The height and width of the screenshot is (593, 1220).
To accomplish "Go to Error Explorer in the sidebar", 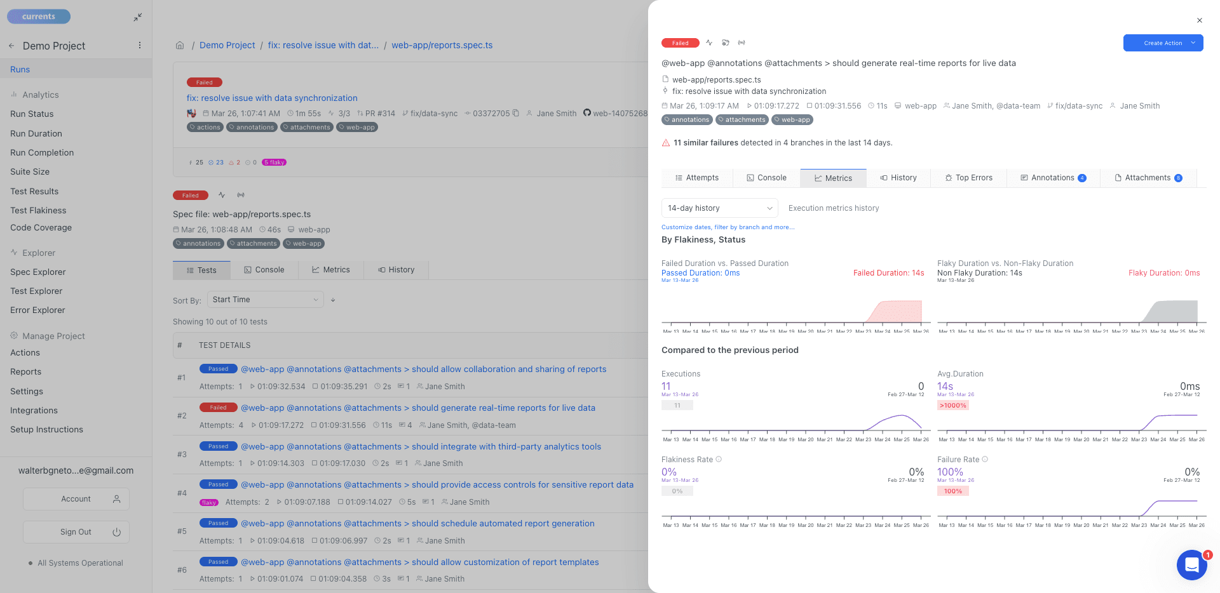I will click(37, 310).
